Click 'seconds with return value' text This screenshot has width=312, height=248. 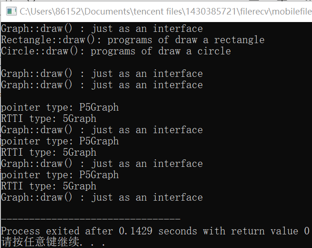[x=228, y=231]
